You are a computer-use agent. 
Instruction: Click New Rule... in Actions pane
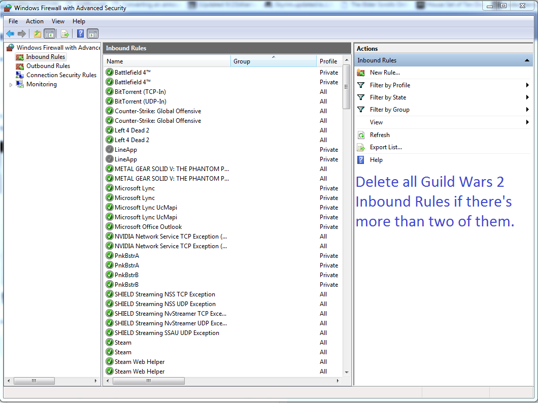pos(385,73)
